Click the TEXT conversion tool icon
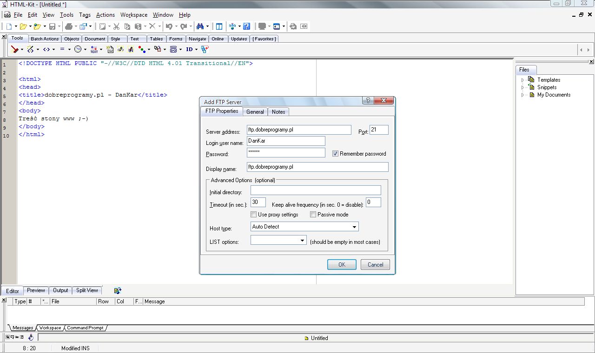Viewport: 595px width, 353px height. click(x=94, y=49)
